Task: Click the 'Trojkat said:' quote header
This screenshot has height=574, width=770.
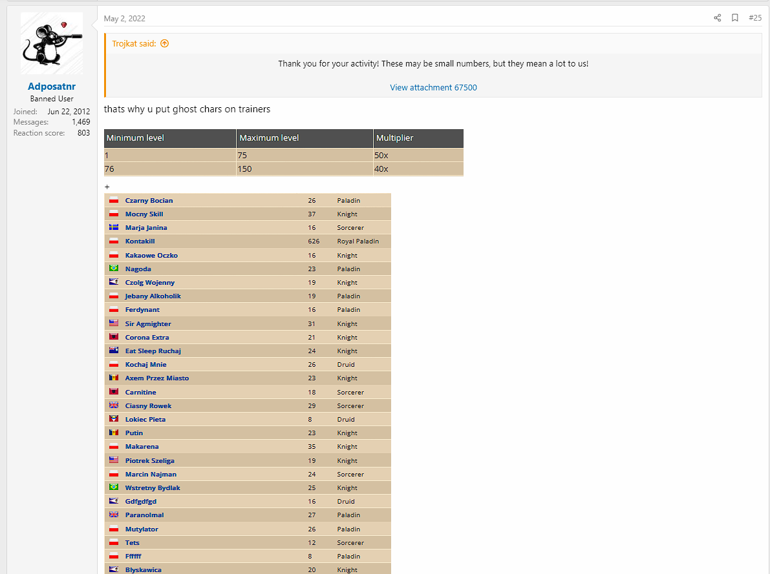Action: point(134,44)
